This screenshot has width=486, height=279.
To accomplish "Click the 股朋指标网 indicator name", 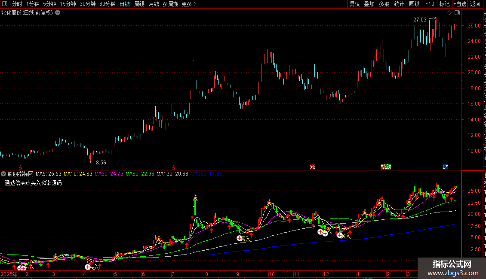I will click(21, 174).
